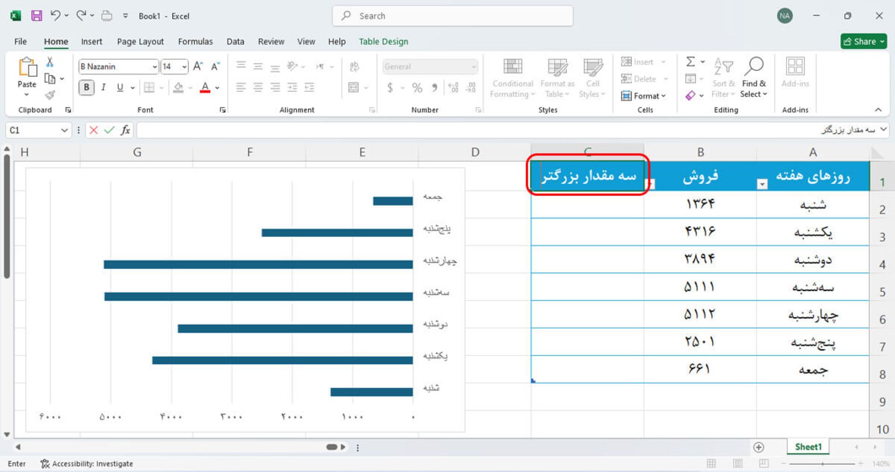Middle-align the cell contents
Image resolution: width=895 pixels, height=472 pixels.
258,66
